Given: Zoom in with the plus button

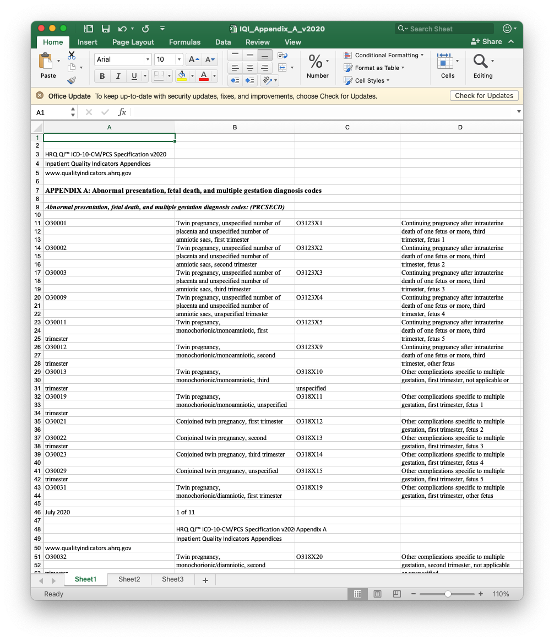Looking at the screenshot, I should click(481, 594).
